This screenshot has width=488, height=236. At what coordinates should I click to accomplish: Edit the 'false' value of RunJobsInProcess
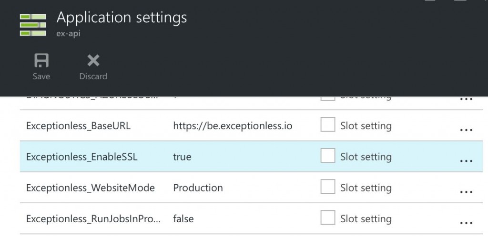[183, 219]
